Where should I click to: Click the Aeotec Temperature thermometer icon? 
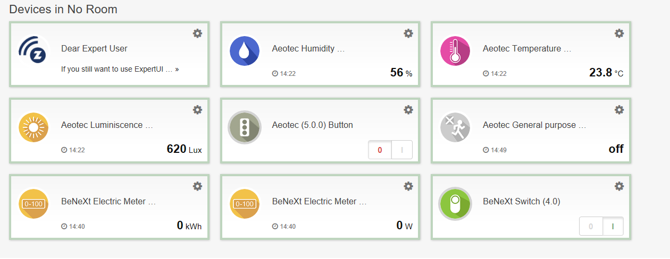click(x=456, y=50)
